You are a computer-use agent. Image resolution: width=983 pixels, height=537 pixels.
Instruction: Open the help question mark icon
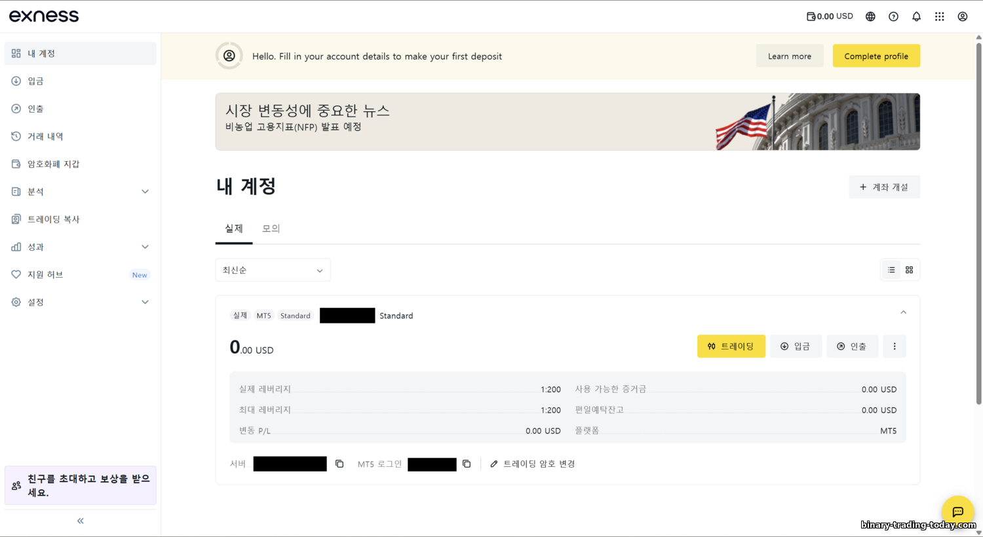[x=893, y=16]
